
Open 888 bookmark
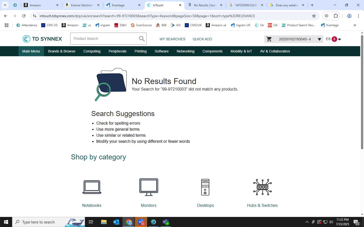click(161, 25)
